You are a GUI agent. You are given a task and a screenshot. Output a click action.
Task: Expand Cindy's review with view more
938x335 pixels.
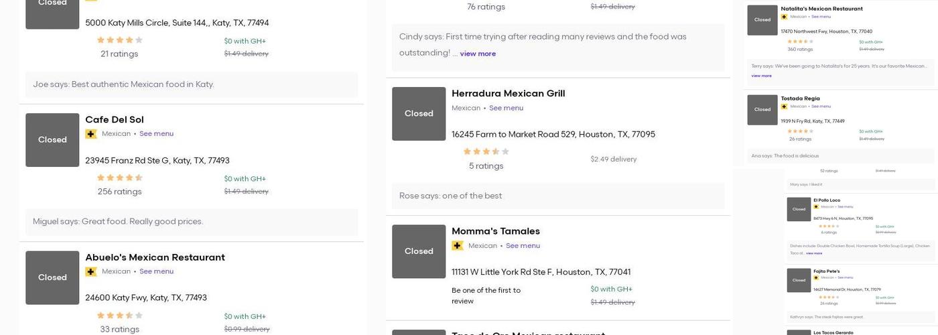point(478,54)
